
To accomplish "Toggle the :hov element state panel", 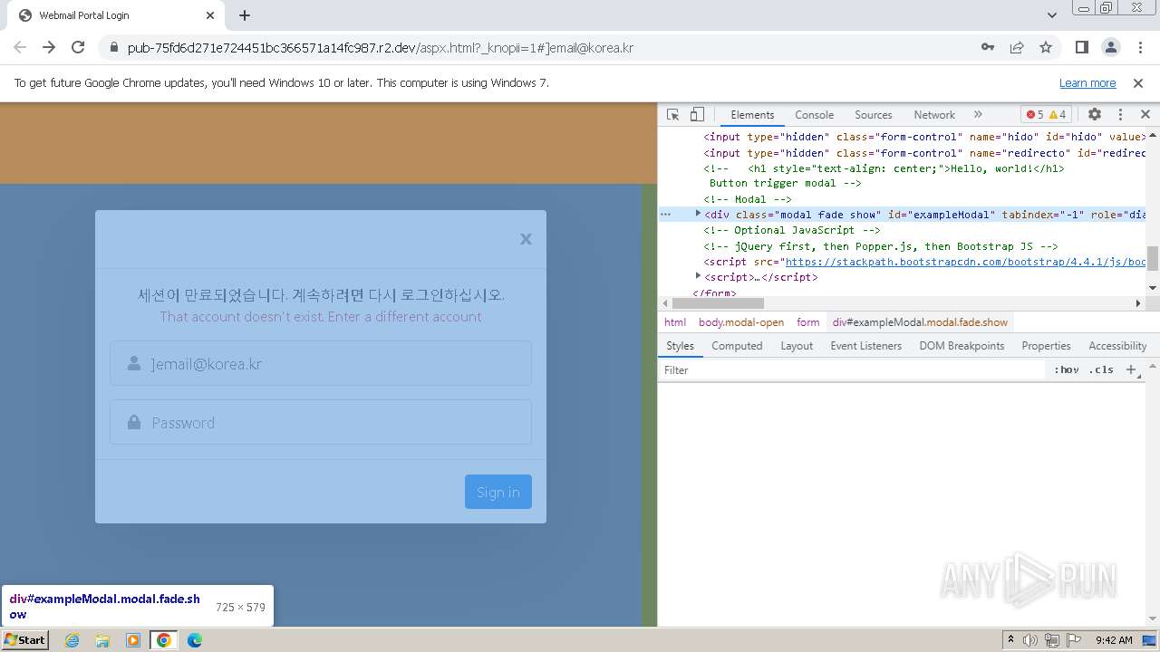I will coord(1066,369).
